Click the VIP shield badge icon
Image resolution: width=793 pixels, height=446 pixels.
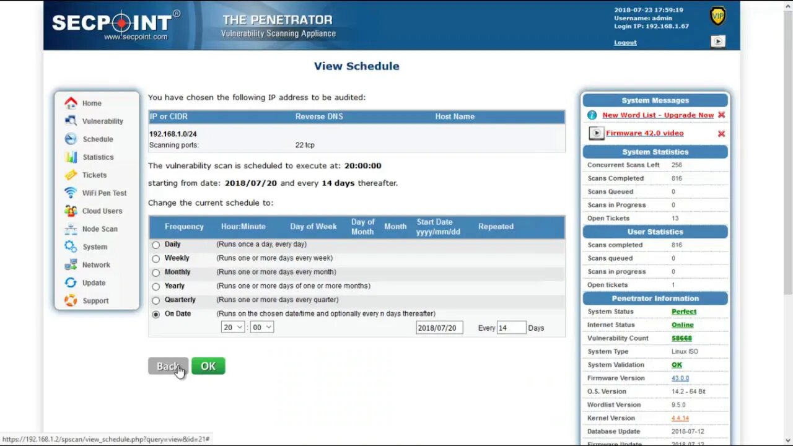(x=717, y=16)
